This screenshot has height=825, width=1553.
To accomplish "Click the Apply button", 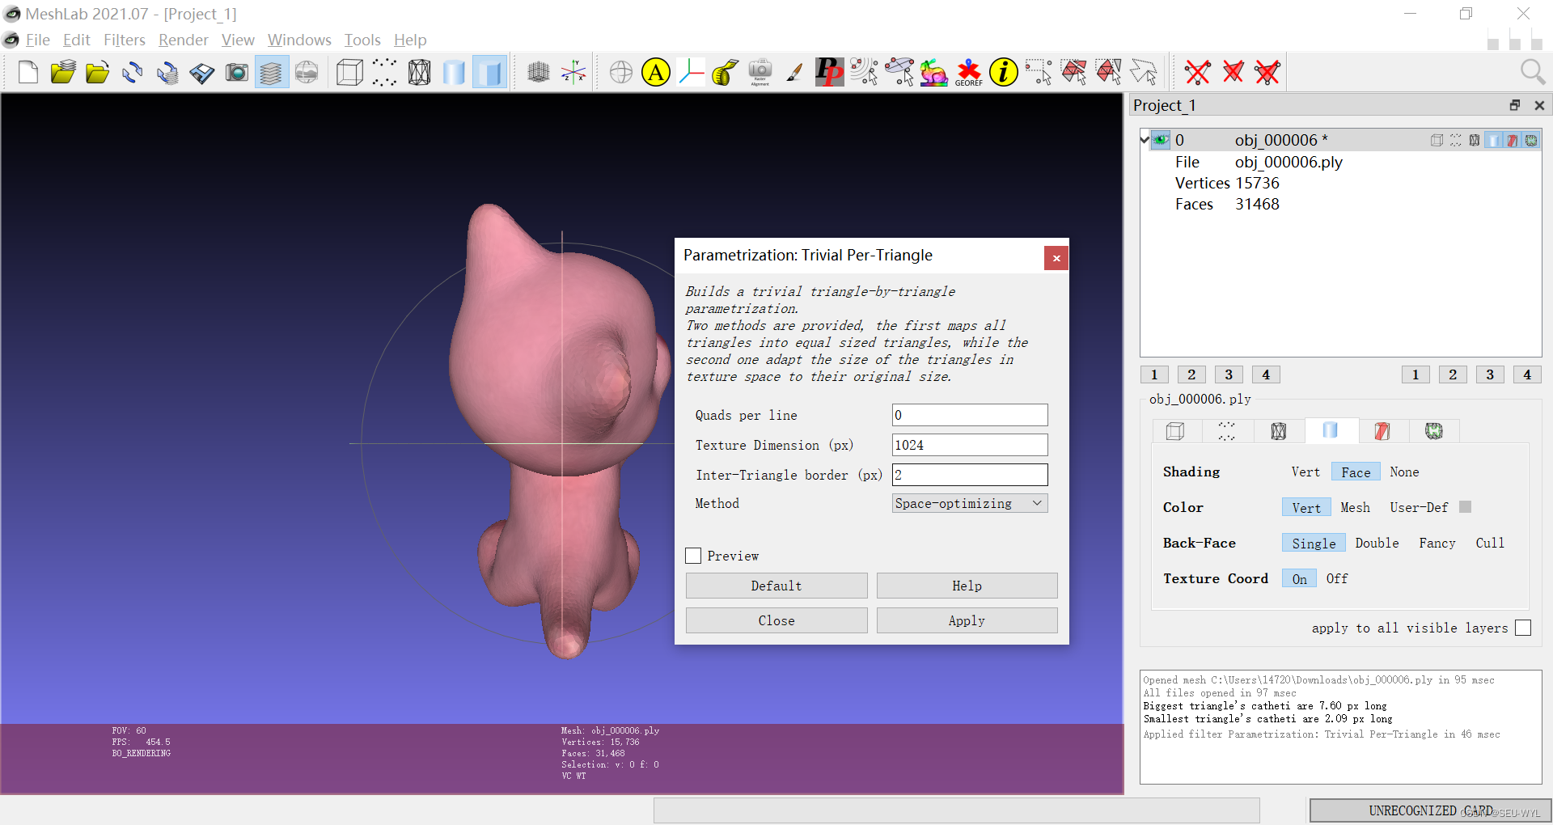I will point(967,620).
